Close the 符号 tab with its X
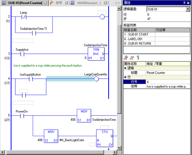This screenshot has height=155, width=192. [66, 3]
